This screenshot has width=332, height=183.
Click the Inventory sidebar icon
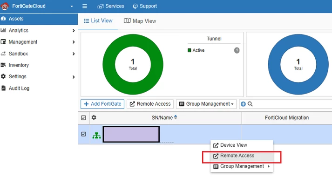click(3, 65)
